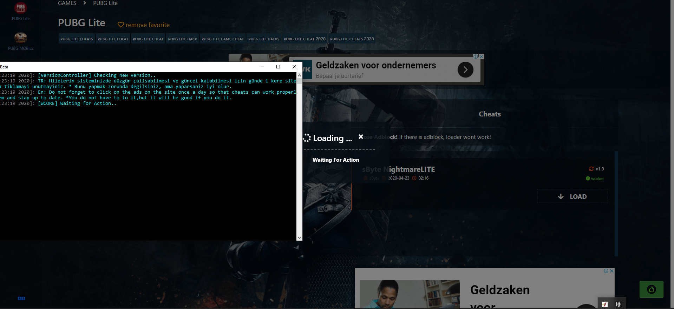Maximize the Beta console window
Screen dimensions: 674x309
click(278, 67)
